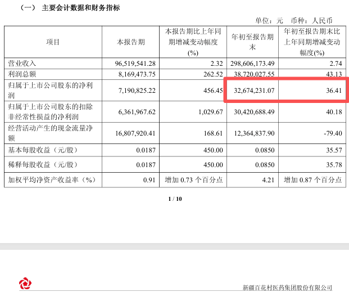The width and height of the screenshot is (349, 292).
Task: Click the value 40.18
Action: tap(334, 112)
